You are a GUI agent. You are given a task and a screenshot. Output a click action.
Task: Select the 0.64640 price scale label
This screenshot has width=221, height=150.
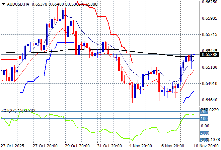pos(210,100)
